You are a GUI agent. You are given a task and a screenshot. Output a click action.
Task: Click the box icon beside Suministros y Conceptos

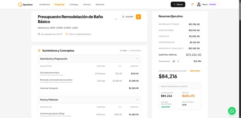coord(39,51)
